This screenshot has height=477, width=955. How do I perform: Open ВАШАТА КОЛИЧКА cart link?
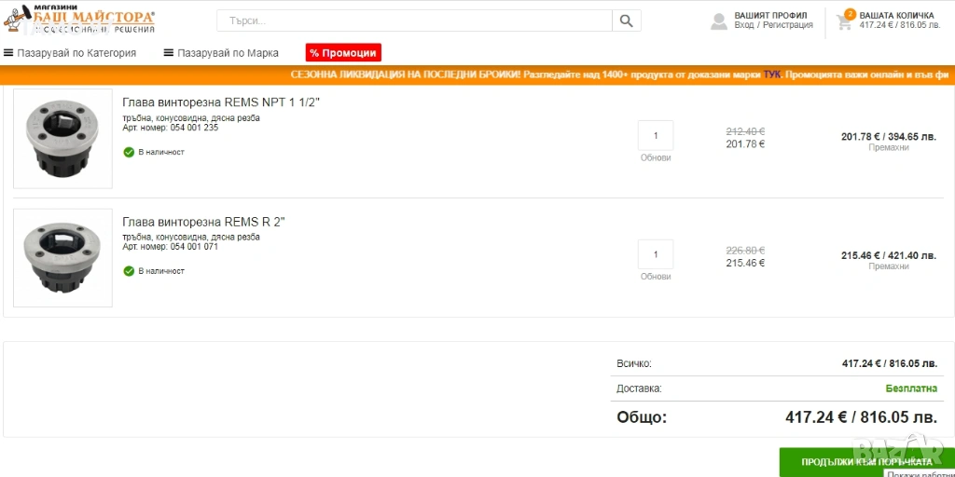(896, 15)
